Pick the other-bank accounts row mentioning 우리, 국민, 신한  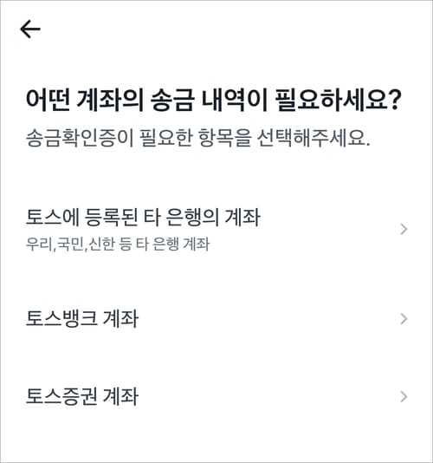pyautogui.click(x=216, y=230)
